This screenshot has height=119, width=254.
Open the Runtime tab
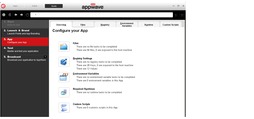149,25
